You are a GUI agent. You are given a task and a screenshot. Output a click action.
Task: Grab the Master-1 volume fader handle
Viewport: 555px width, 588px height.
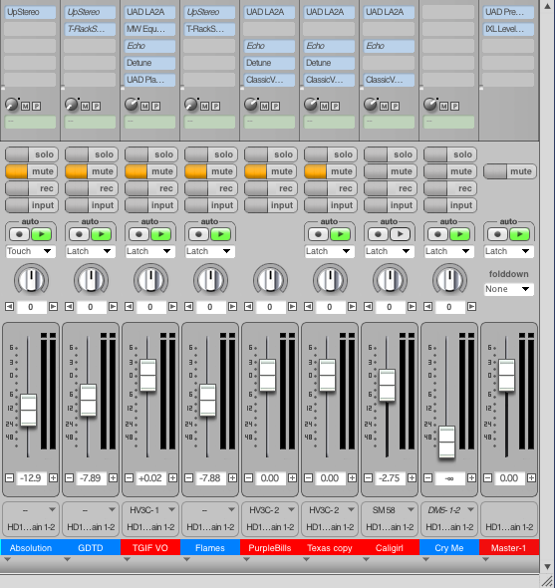(x=506, y=376)
